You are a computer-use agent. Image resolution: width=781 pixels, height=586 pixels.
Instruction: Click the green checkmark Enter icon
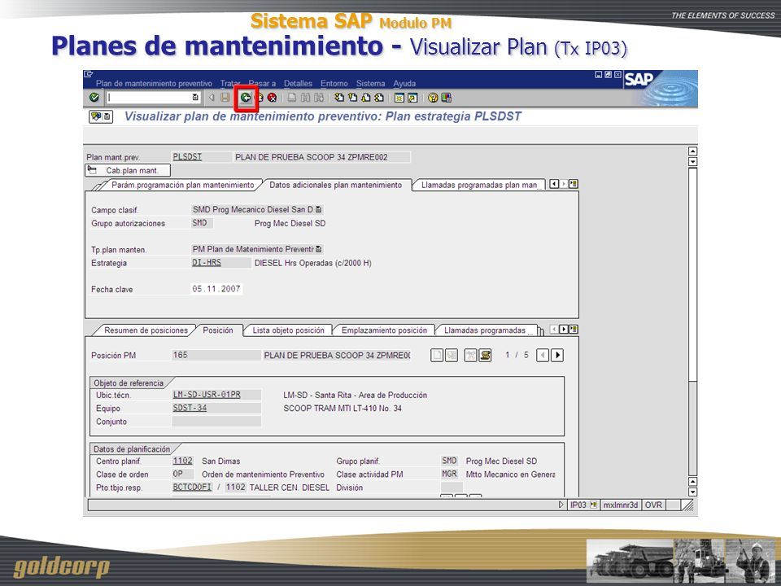tap(94, 98)
